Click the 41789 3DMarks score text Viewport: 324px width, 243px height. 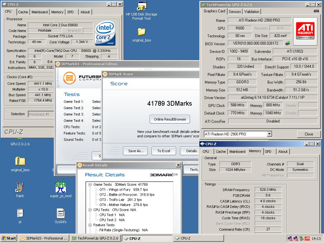tap(170, 103)
